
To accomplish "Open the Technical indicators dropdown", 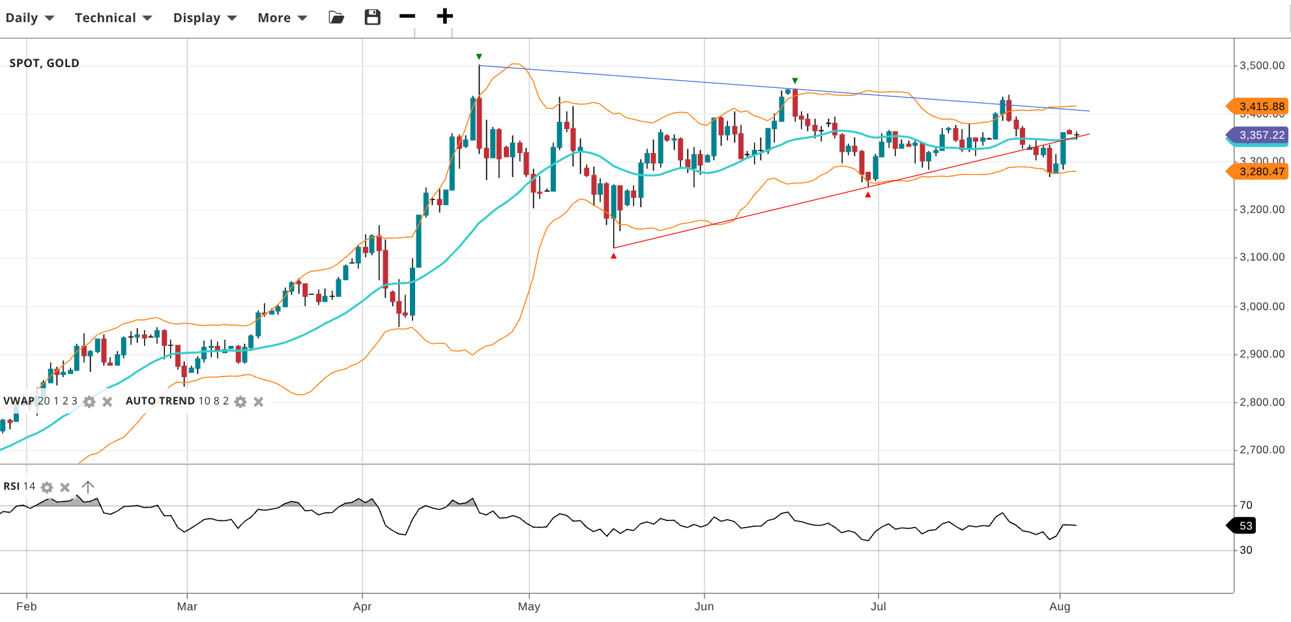I will pyautogui.click(x=113, y=18).
